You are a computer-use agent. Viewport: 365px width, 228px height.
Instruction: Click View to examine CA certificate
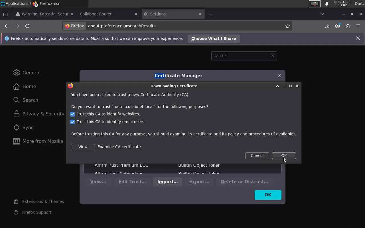(x=83, y=147)
